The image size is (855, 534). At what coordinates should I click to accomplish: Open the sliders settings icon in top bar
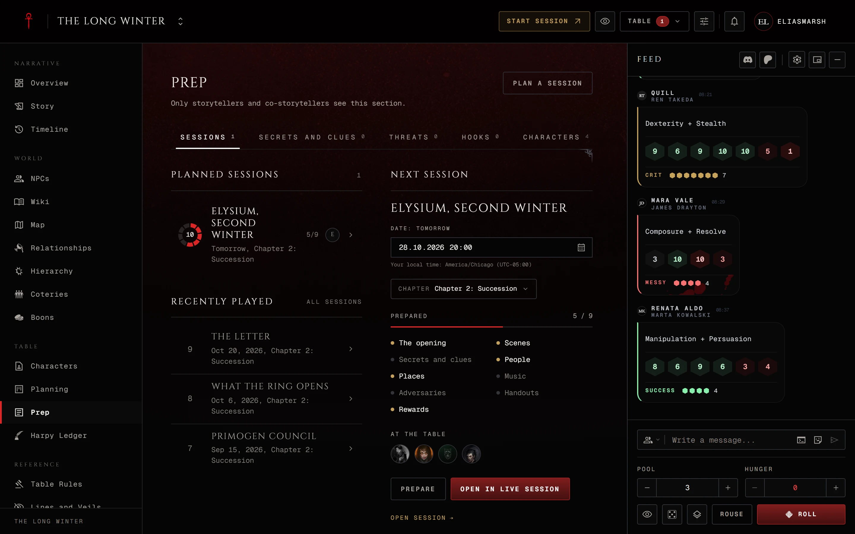coord(704,21)
